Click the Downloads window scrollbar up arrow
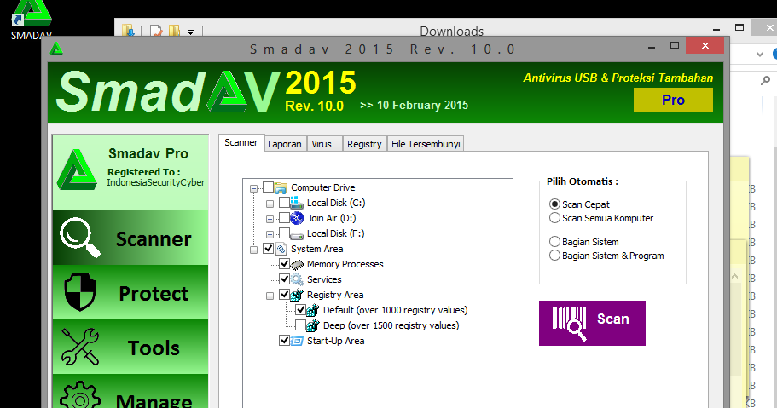 pyautogui.click(x=735, y=276)
